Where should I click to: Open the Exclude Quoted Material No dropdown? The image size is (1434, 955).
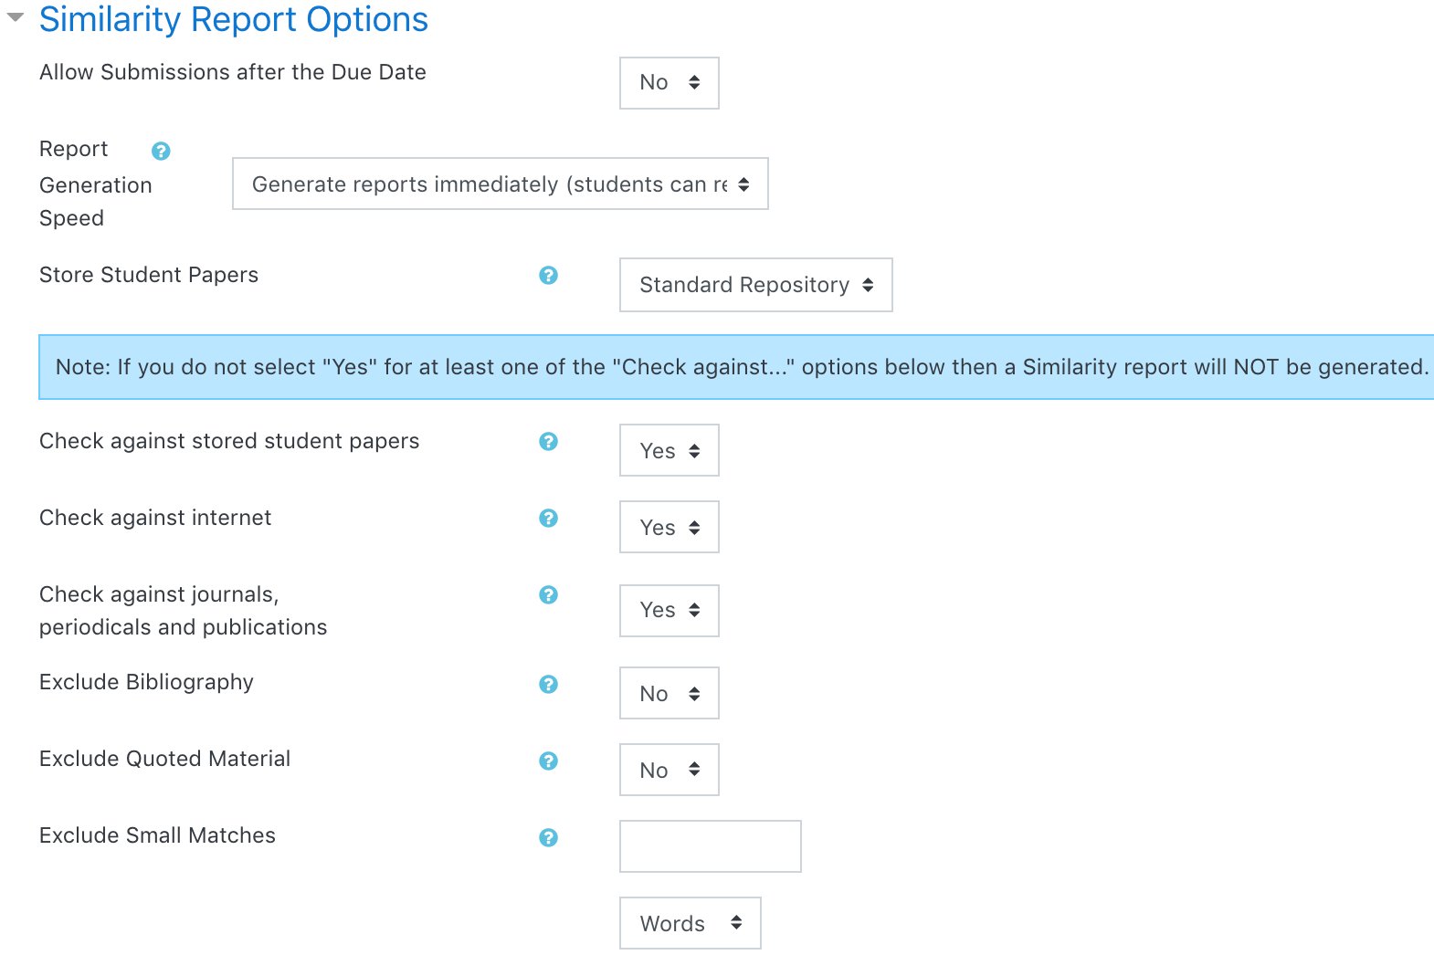click(x=670, y=770)
